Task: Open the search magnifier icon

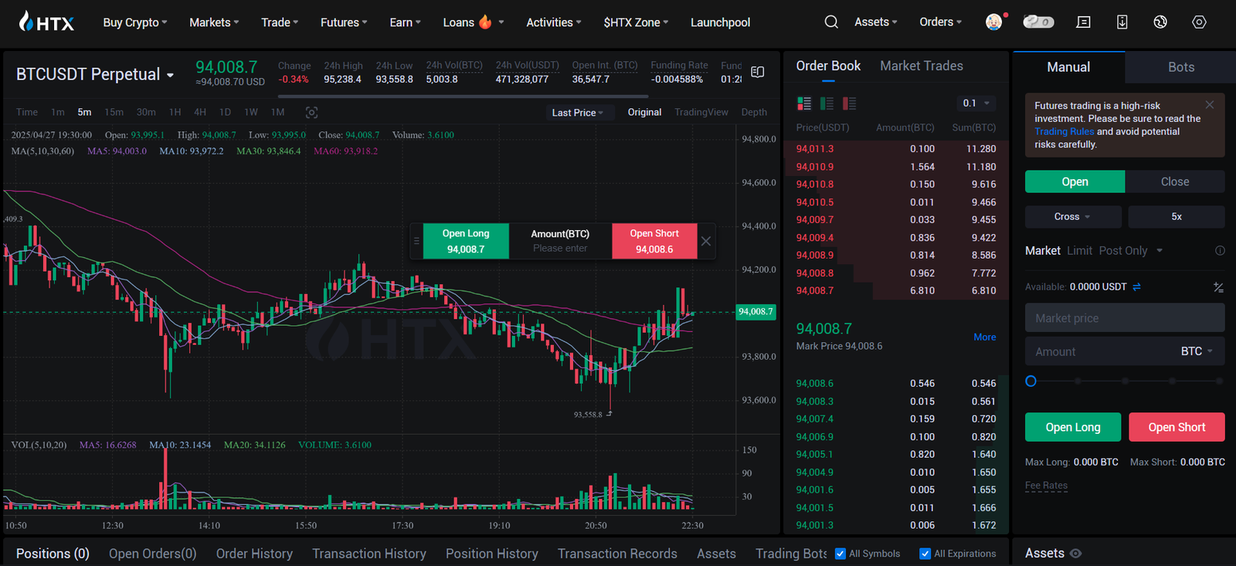Action: tap(831, 22)
